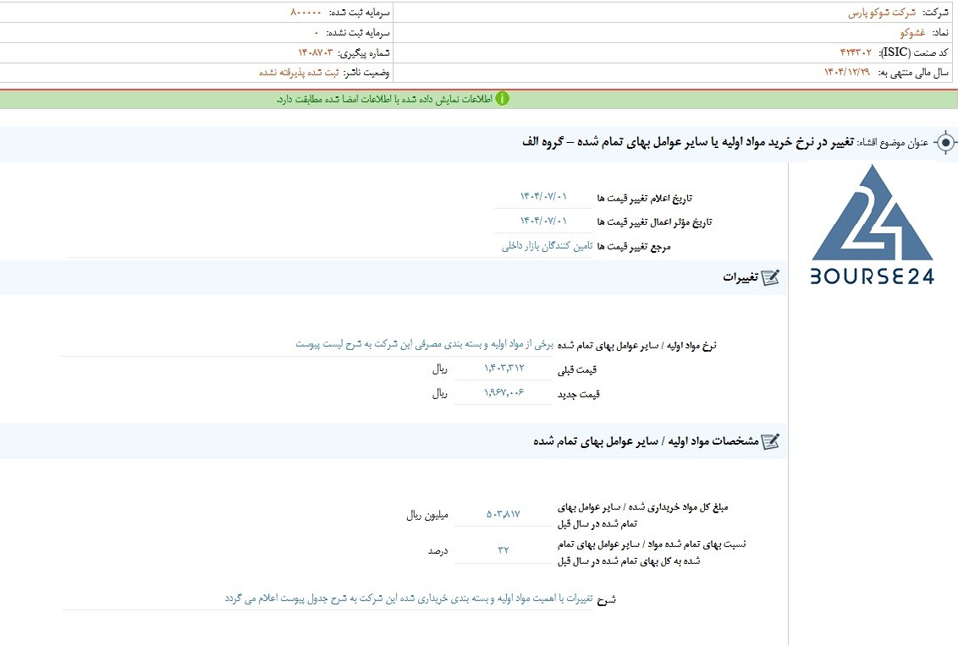Click the registered capital value ۸۰۰۰۰۰

coord(306,13)
